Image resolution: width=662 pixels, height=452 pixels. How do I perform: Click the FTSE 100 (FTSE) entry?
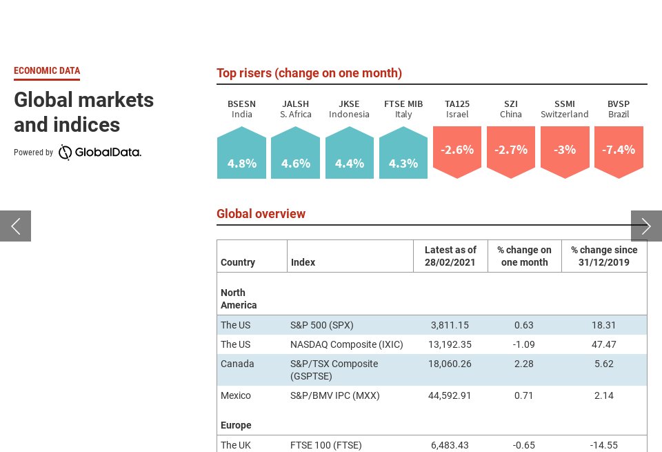[325, 445]
